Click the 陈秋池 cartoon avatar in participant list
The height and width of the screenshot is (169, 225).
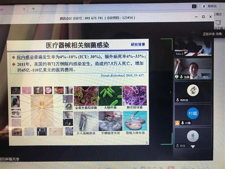coord(193,89)
